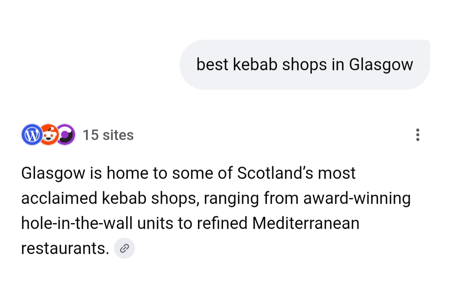This screenshot has width=451, height=284.
Task: Click the word "restaurants." in the answer
Action: point(65,248)
